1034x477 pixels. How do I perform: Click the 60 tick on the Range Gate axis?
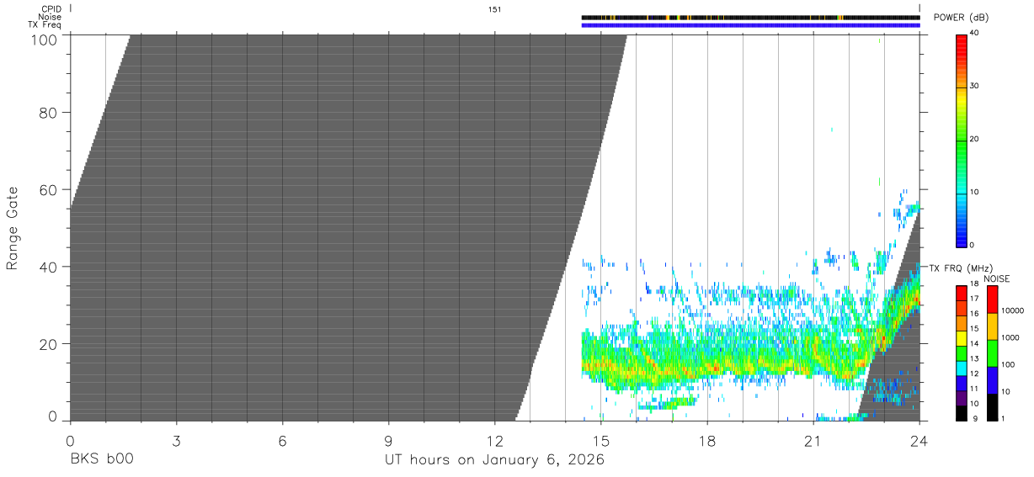(50, 190)
